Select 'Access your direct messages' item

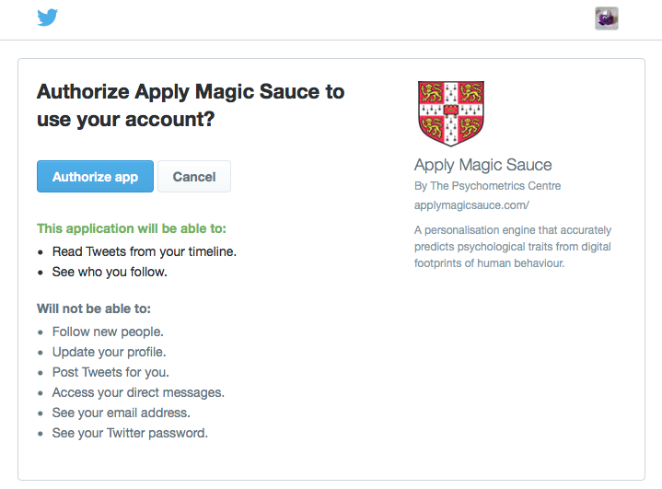(138, 392)
